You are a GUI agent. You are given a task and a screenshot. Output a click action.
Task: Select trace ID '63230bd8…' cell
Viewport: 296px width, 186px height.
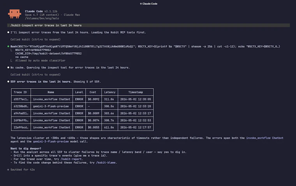tap(21, 106)
